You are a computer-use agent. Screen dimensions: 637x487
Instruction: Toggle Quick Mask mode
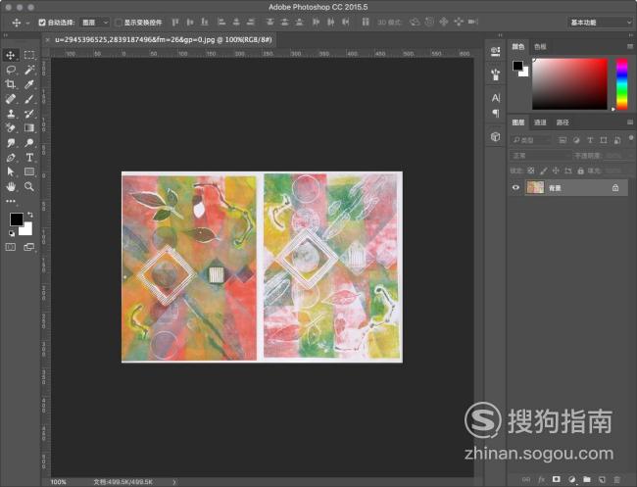click(11, 247)
